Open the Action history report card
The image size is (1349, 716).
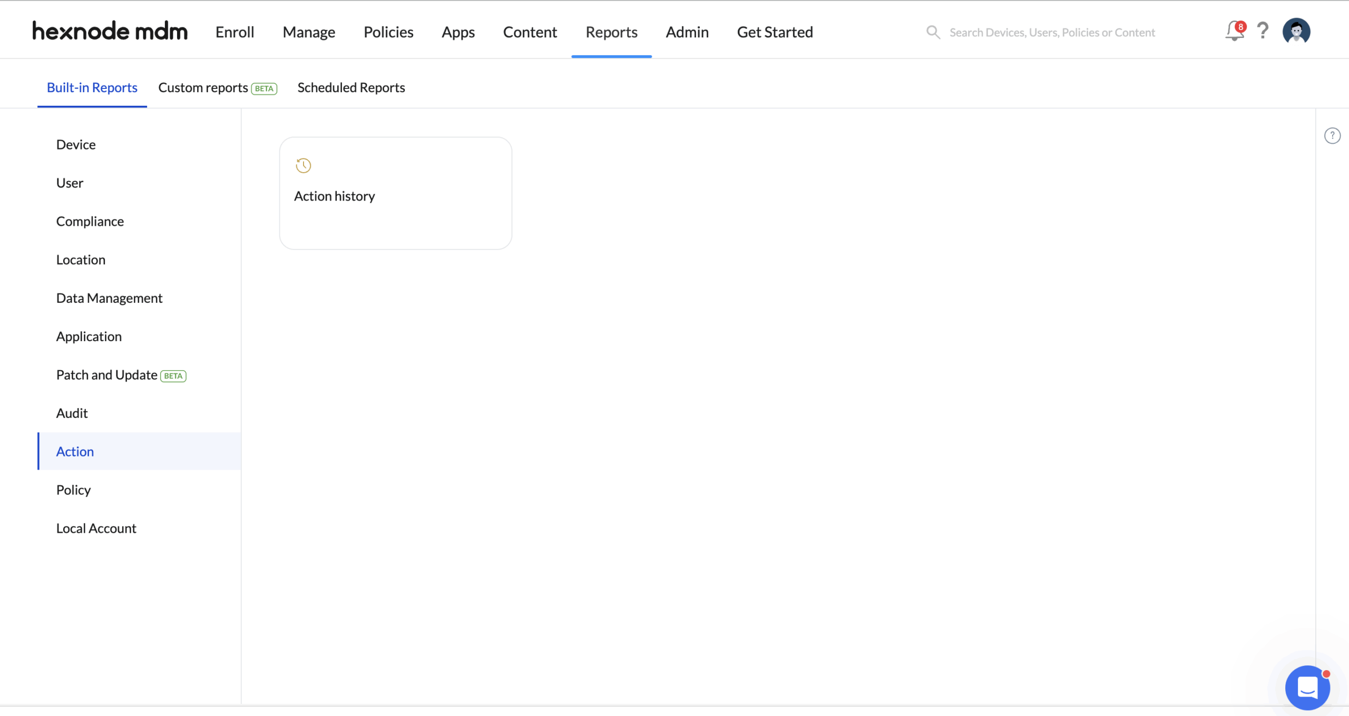coord(395,193)
